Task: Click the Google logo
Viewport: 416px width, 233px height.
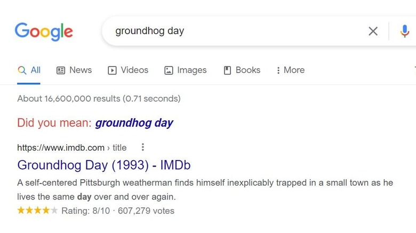Action: [x=44, y=31]
